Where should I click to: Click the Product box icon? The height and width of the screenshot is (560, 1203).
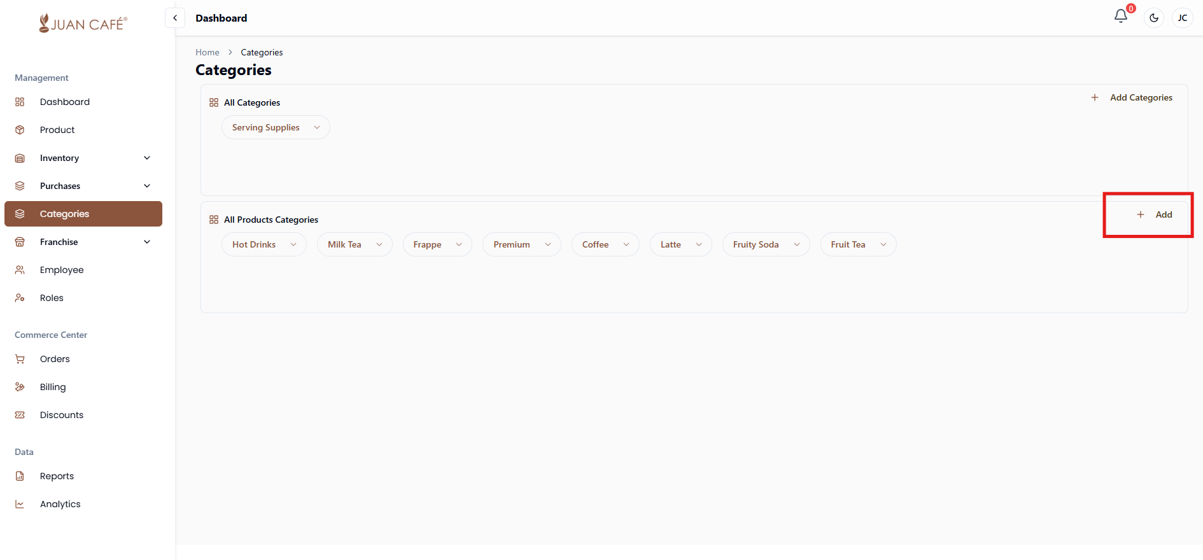pos(20,130)
